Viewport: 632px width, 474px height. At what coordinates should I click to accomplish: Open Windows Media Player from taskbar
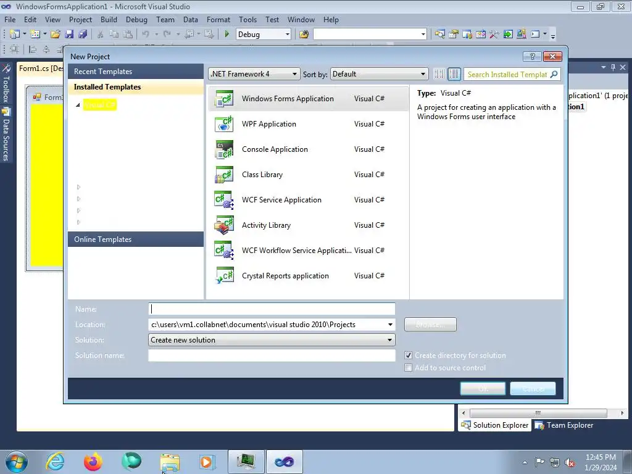pyautogui.click(x=207, y=462)
